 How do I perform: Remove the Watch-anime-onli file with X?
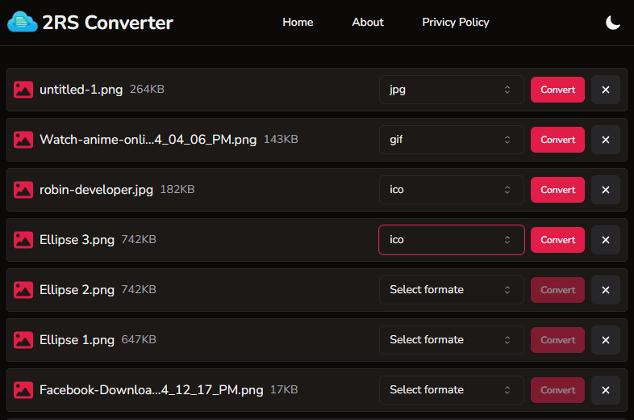[605, 140]
